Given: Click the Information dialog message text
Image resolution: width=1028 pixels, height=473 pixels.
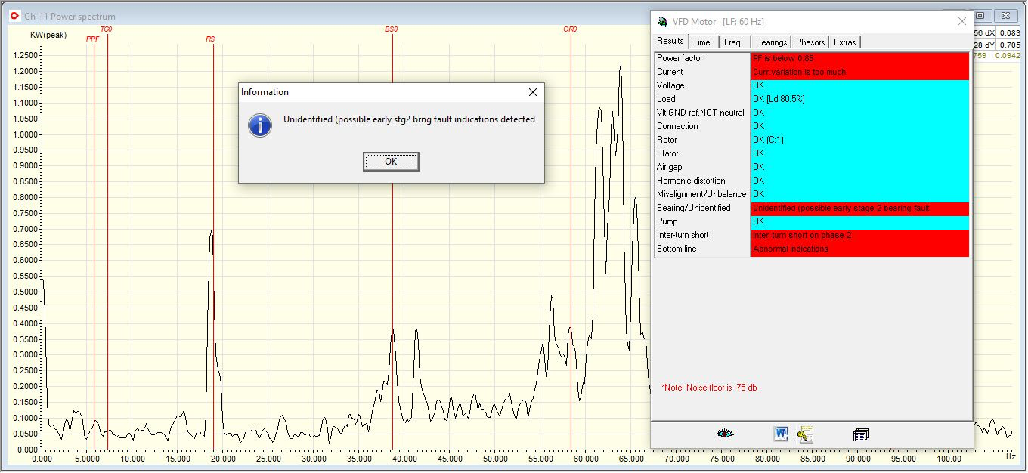Looking at the screenshot, I should 409,119.
